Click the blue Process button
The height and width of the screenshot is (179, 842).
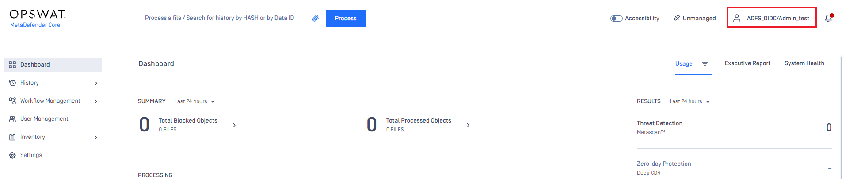pyautogui.click(x=346, y=19)
